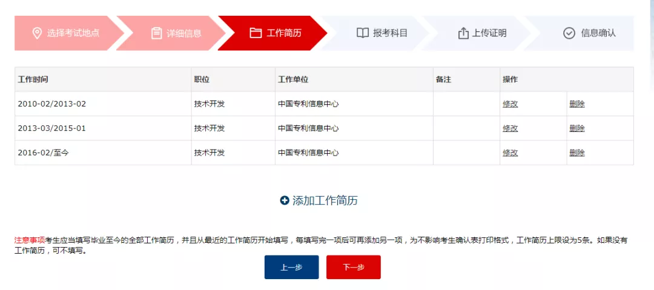
Task: Click 删除 for the 2010-02/2013-02 row
Action: (x=577, y=104)
